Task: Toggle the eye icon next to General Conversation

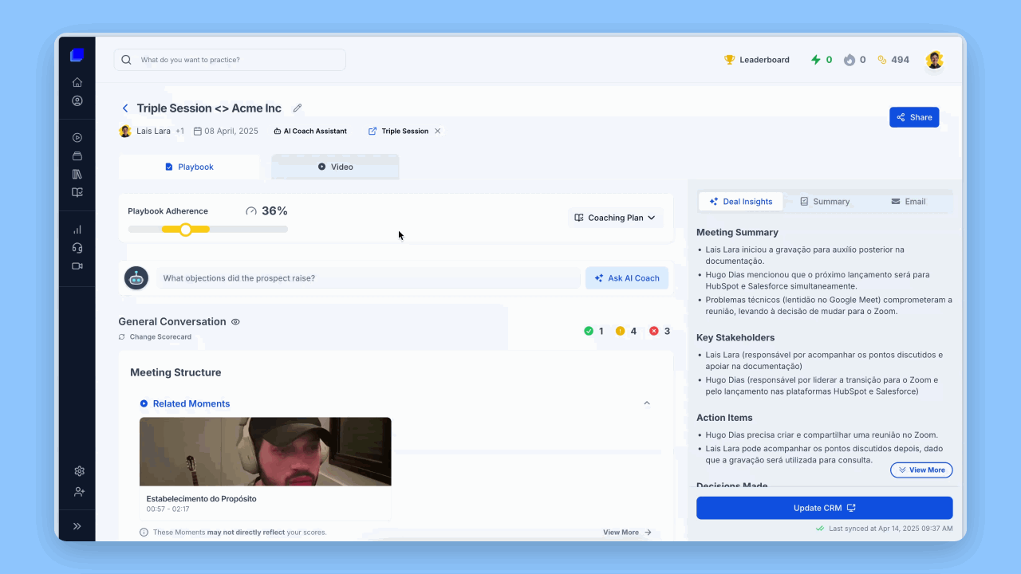Action: click(235, 322)
